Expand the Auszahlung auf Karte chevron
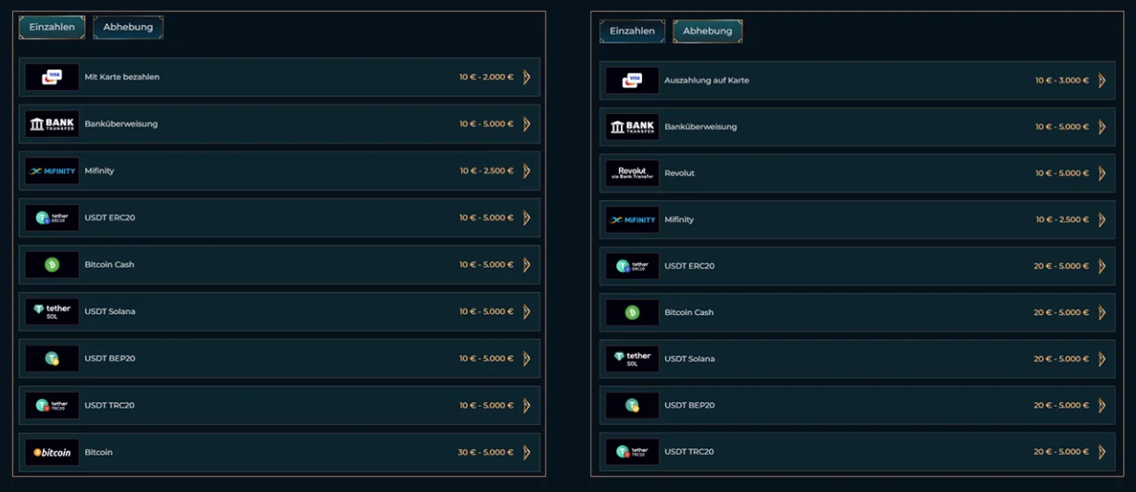The height and width of the screenshot is (492, 1136). coord(1102,81)
